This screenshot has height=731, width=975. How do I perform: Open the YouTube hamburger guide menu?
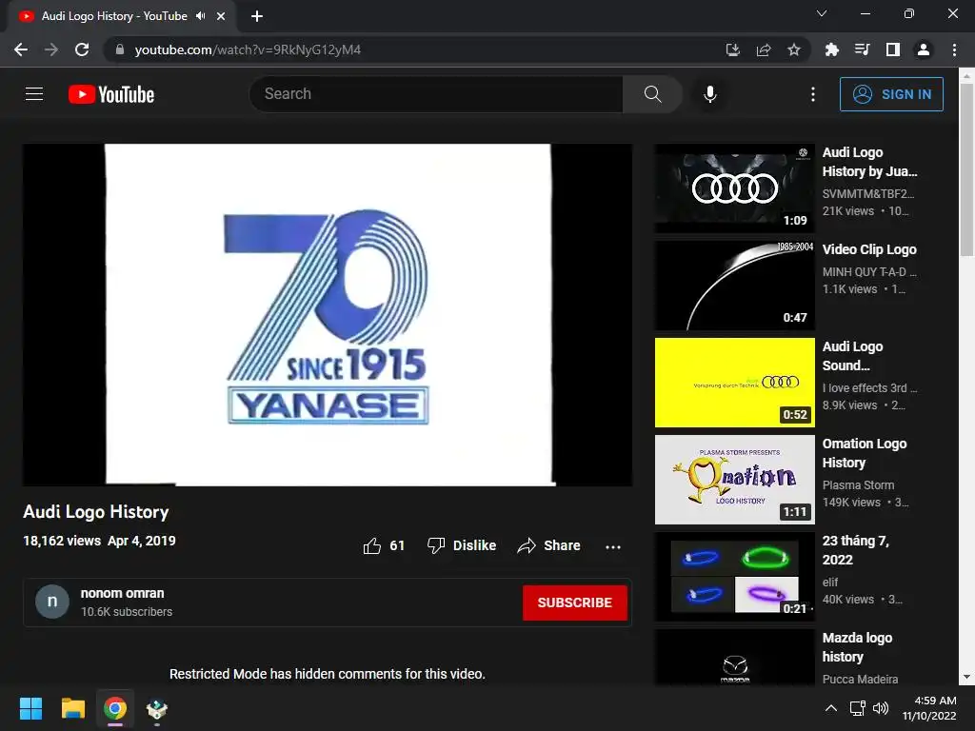34,94
